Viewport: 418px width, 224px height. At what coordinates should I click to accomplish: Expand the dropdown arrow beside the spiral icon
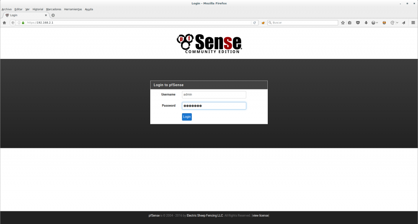[397, 23]
